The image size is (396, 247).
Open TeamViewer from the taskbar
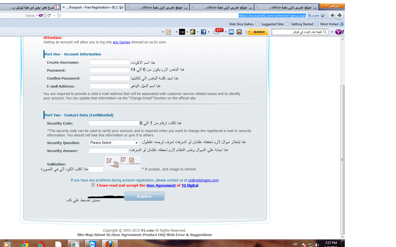92,244
